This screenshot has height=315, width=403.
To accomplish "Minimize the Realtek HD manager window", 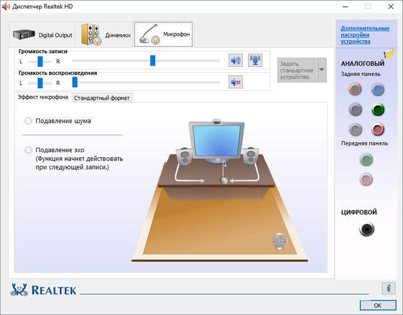I will point(345,6).
